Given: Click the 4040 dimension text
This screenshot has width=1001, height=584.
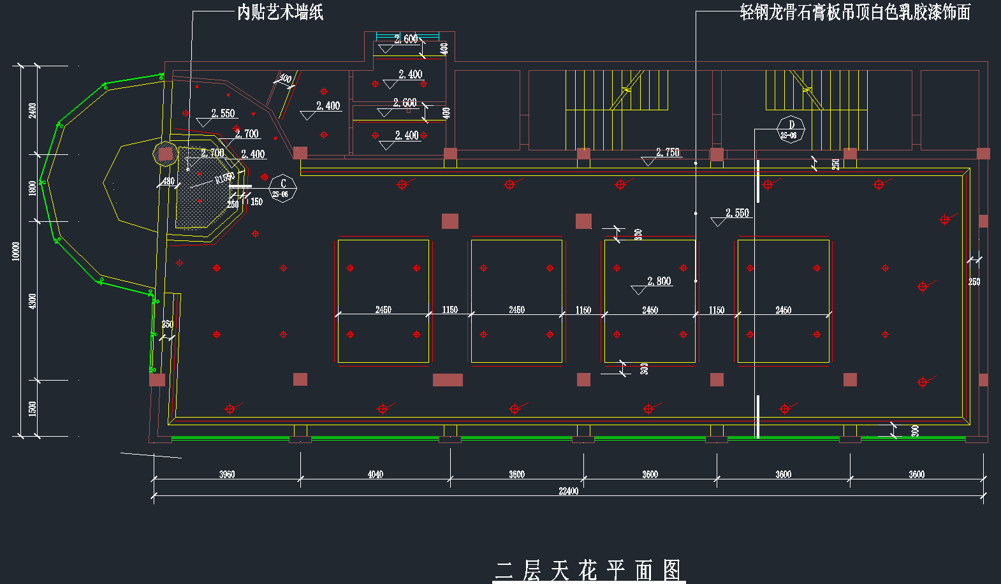Looking at the screenshot, I should [376, 474].
